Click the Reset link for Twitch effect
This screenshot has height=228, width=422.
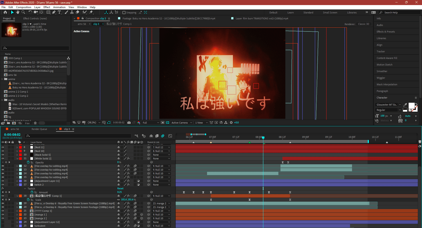coord(120,189)
